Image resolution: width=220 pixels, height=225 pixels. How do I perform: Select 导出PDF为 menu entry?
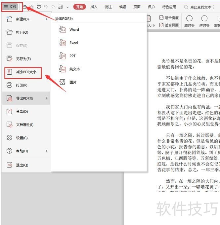[26, 98]
